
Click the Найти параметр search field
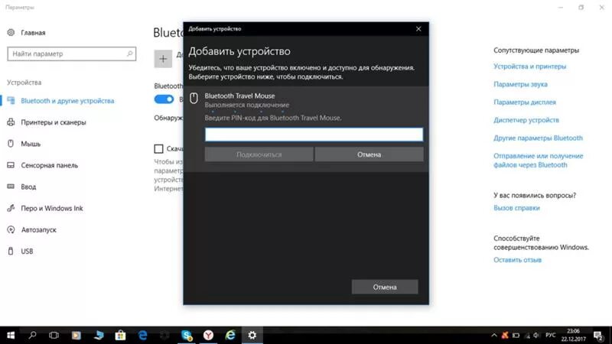point(72,54)
